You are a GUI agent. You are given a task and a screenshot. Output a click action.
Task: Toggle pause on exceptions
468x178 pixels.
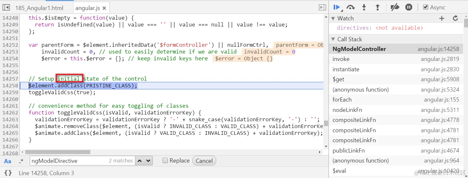(409, 7)
